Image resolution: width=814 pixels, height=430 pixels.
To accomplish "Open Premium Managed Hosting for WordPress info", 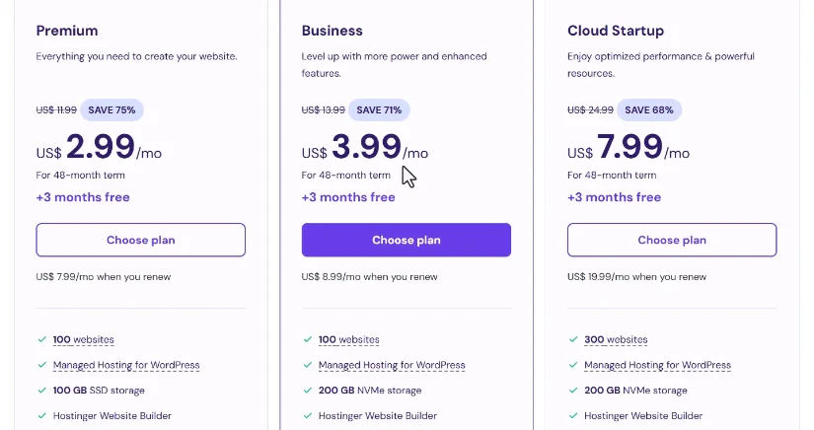I will pyautogui.click(x=126, y=365).
